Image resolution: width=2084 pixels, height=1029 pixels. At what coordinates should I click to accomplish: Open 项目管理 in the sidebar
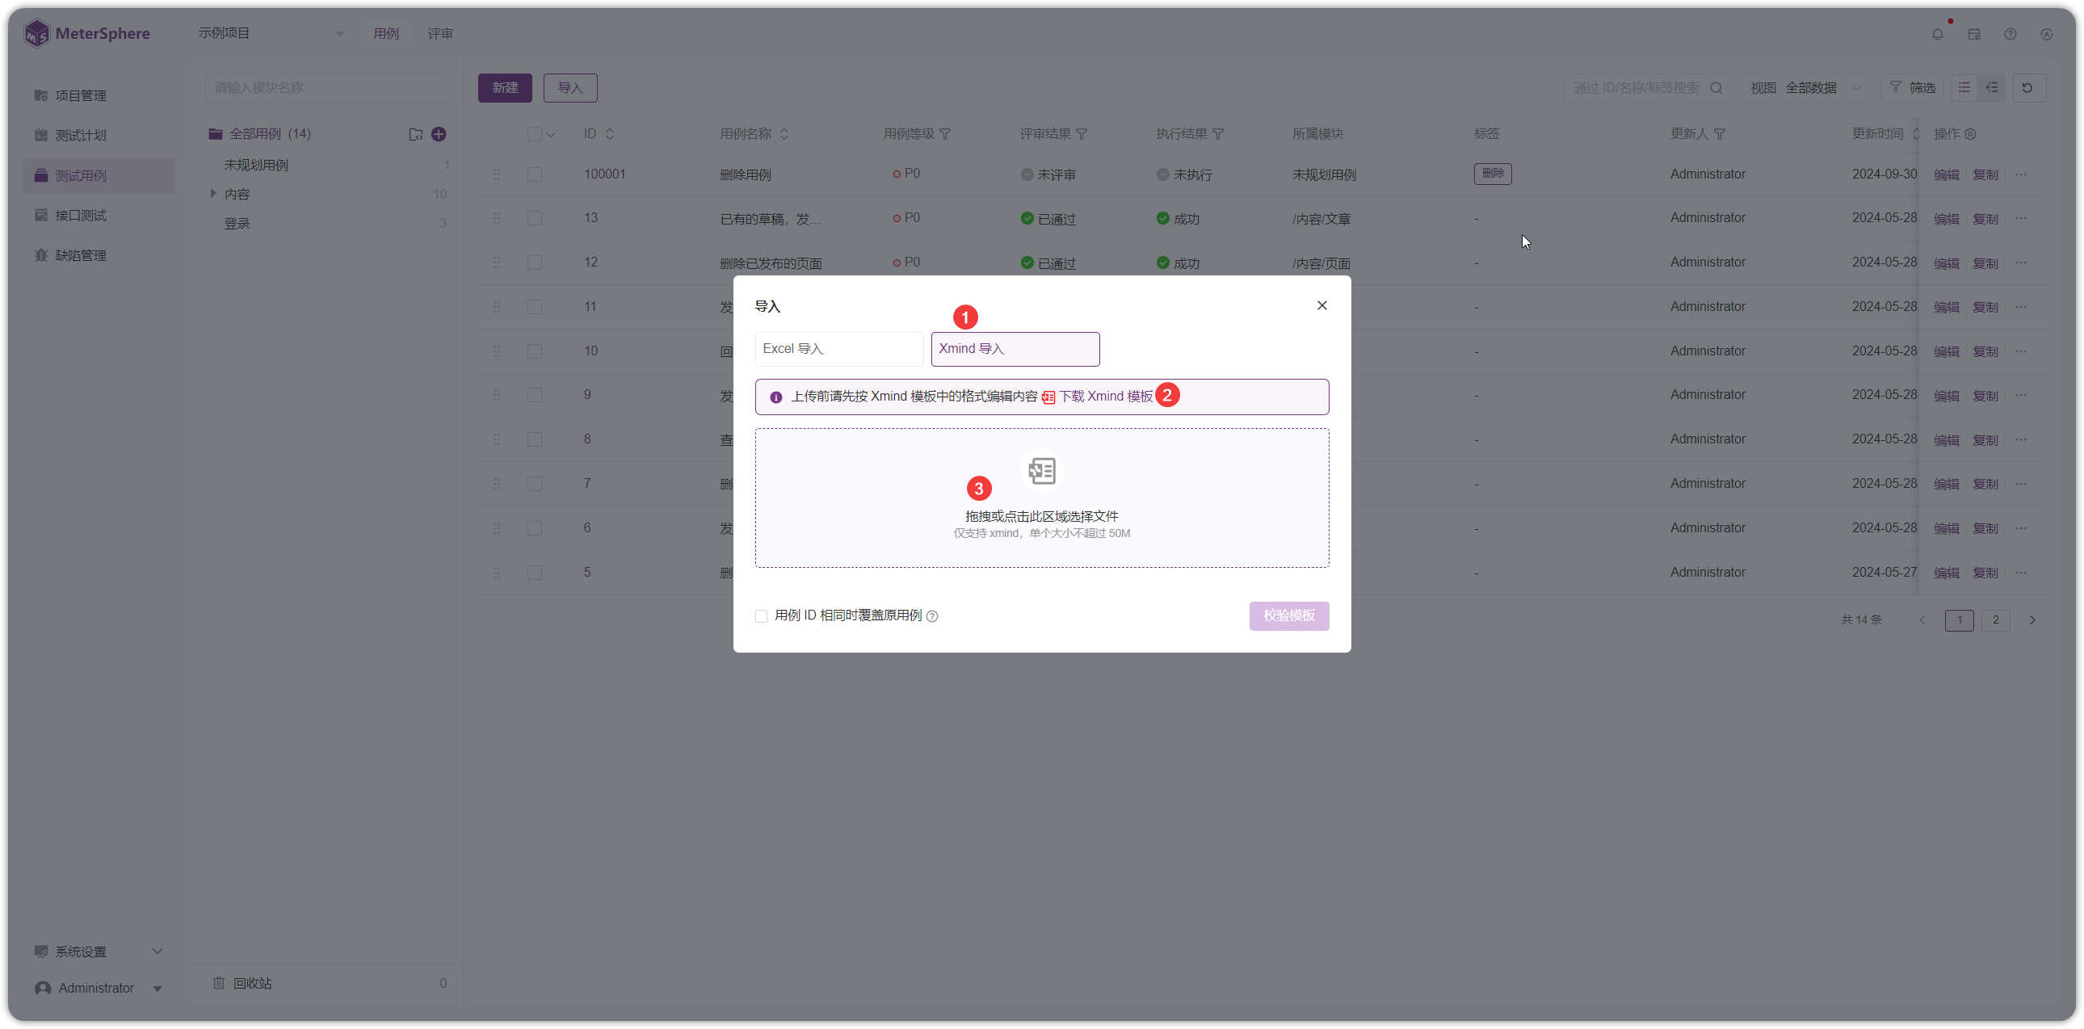click(98, 95)
